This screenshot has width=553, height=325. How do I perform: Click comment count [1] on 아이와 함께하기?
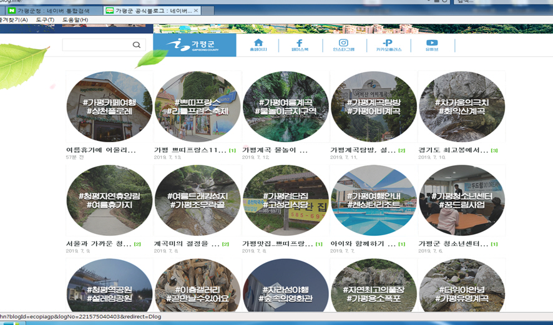(x=402, y=244)
